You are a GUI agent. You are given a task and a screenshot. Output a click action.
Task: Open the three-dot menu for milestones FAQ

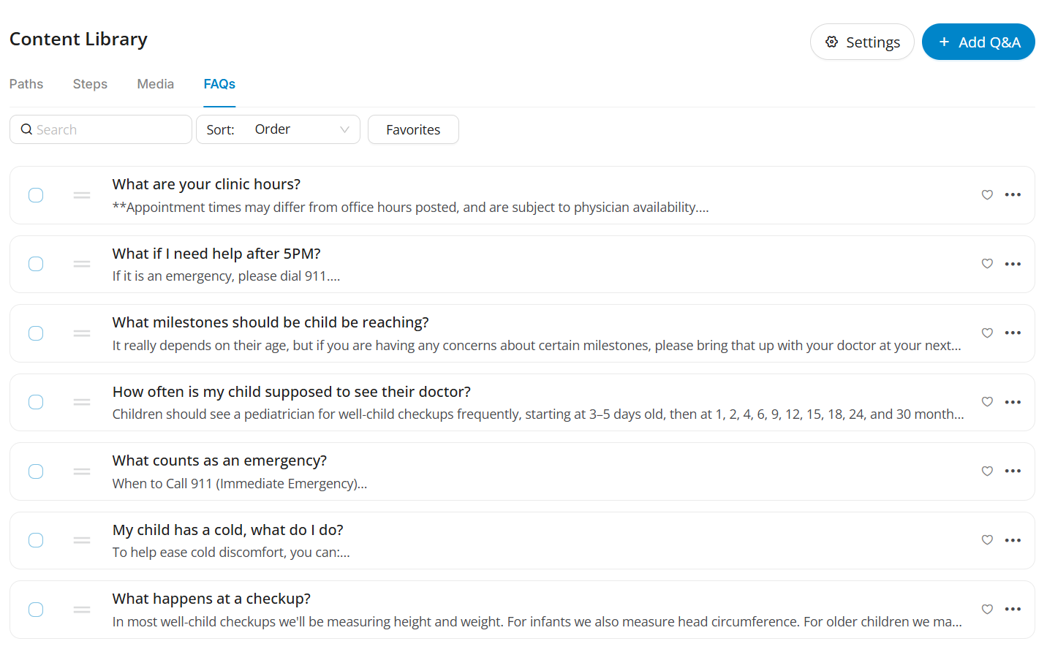[x=1013, y=333]
